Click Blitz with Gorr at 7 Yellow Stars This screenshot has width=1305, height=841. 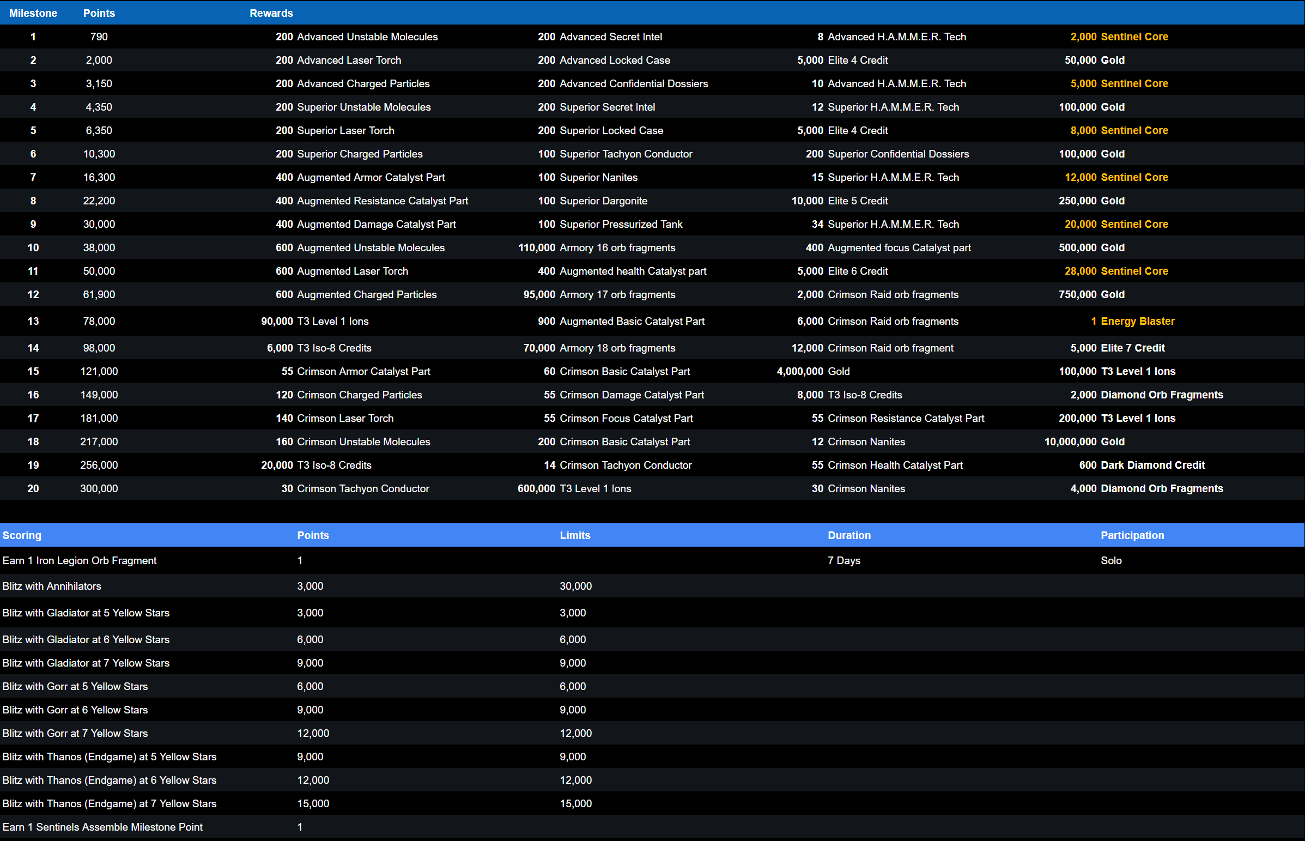[75, 733]
